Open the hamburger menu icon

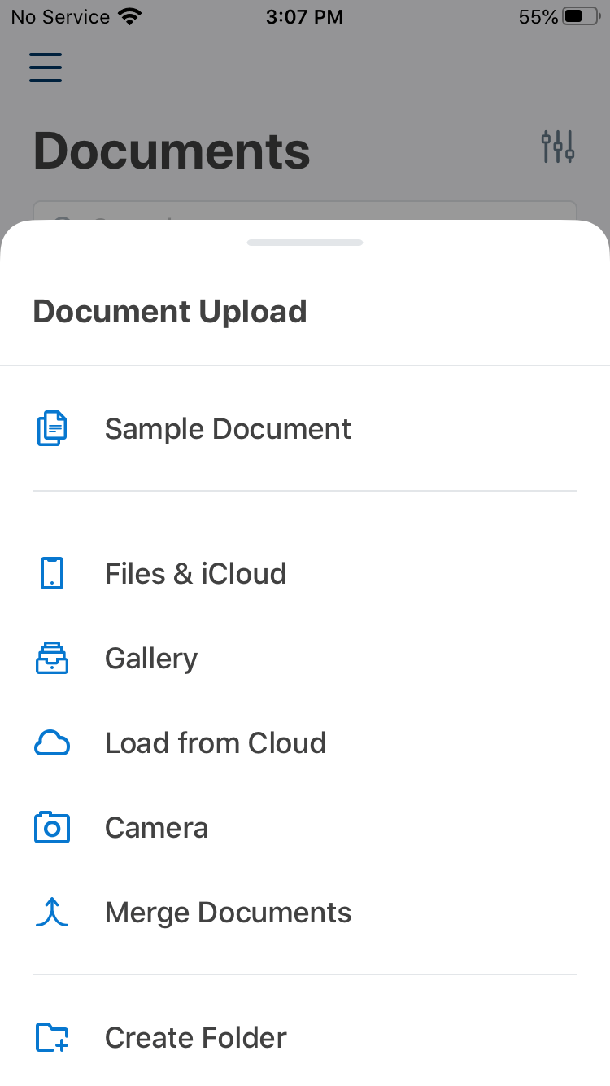point(46,67)
